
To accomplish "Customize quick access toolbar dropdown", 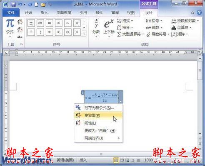I will click(x=50, y=5).
